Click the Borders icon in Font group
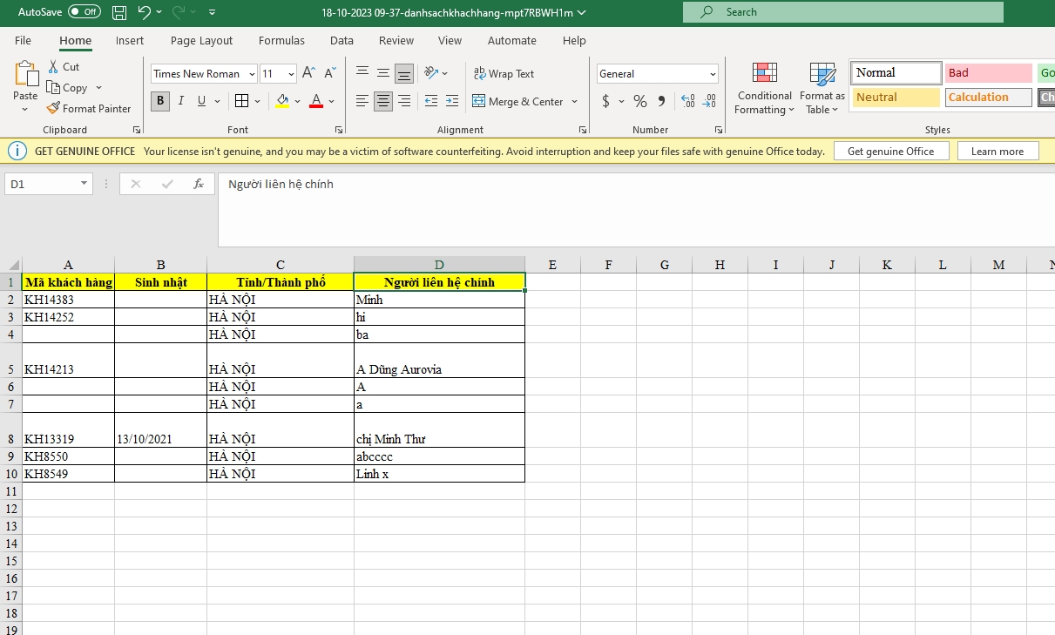Screen dimensions: 1055x635 (x=242, y=101)
